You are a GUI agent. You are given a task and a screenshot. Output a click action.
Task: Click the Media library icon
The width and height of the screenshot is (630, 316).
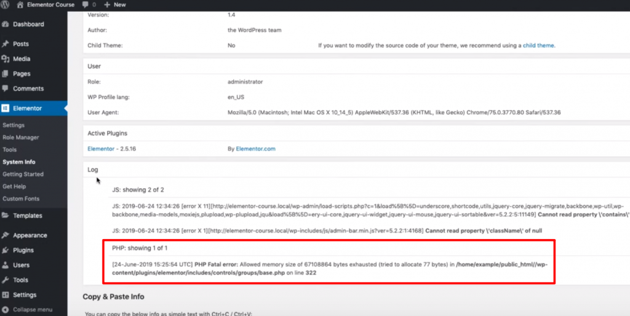click(x=6, y=59)
